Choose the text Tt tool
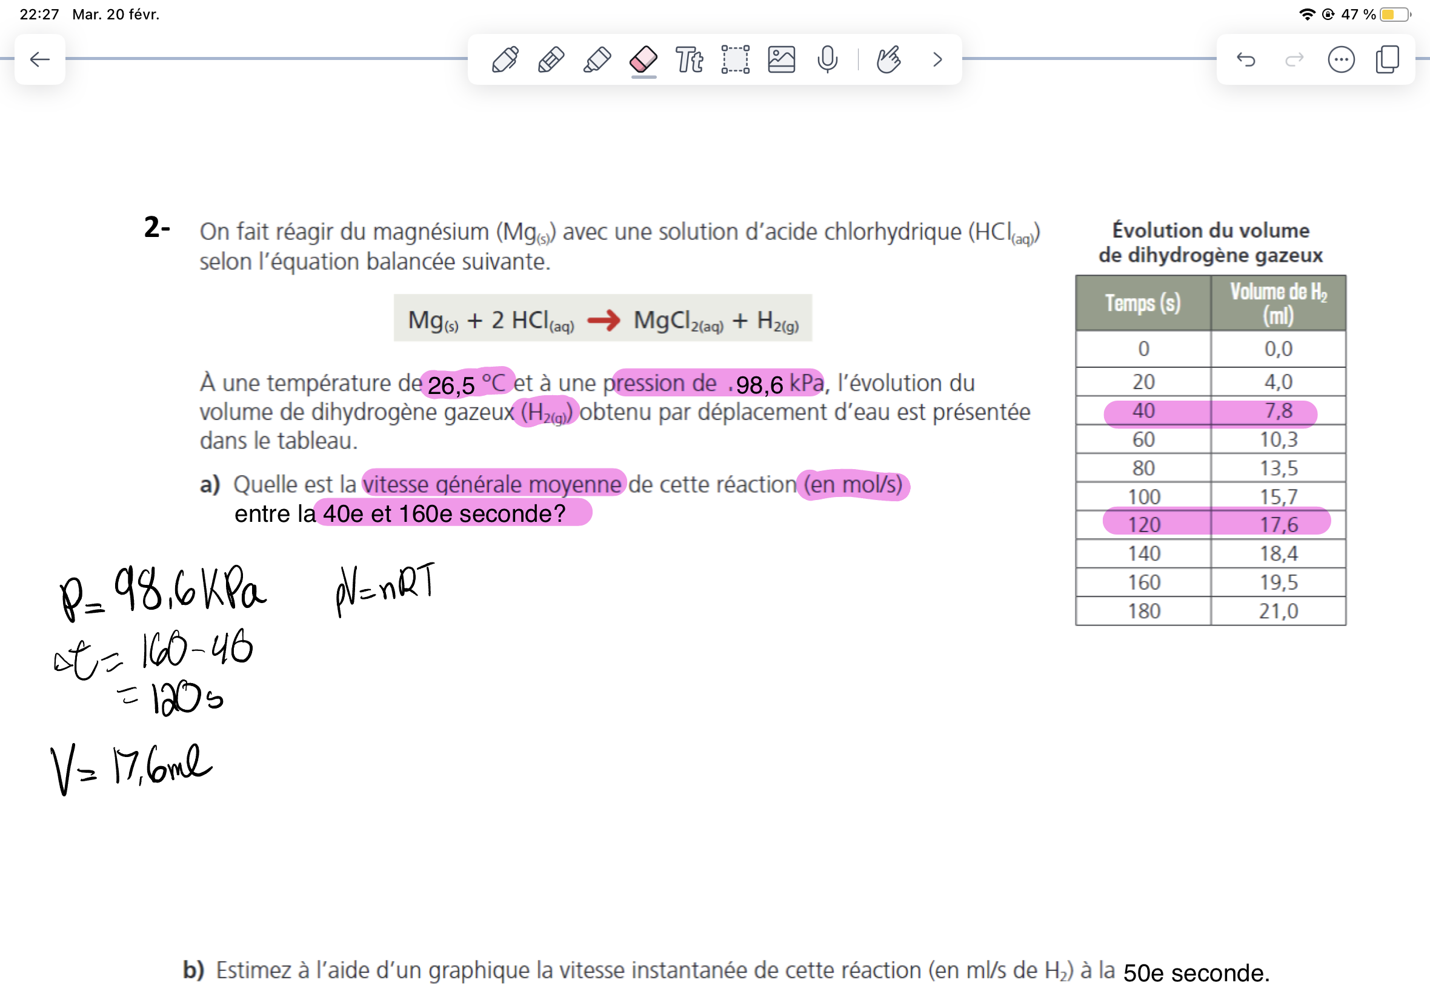 coord(689,60)
